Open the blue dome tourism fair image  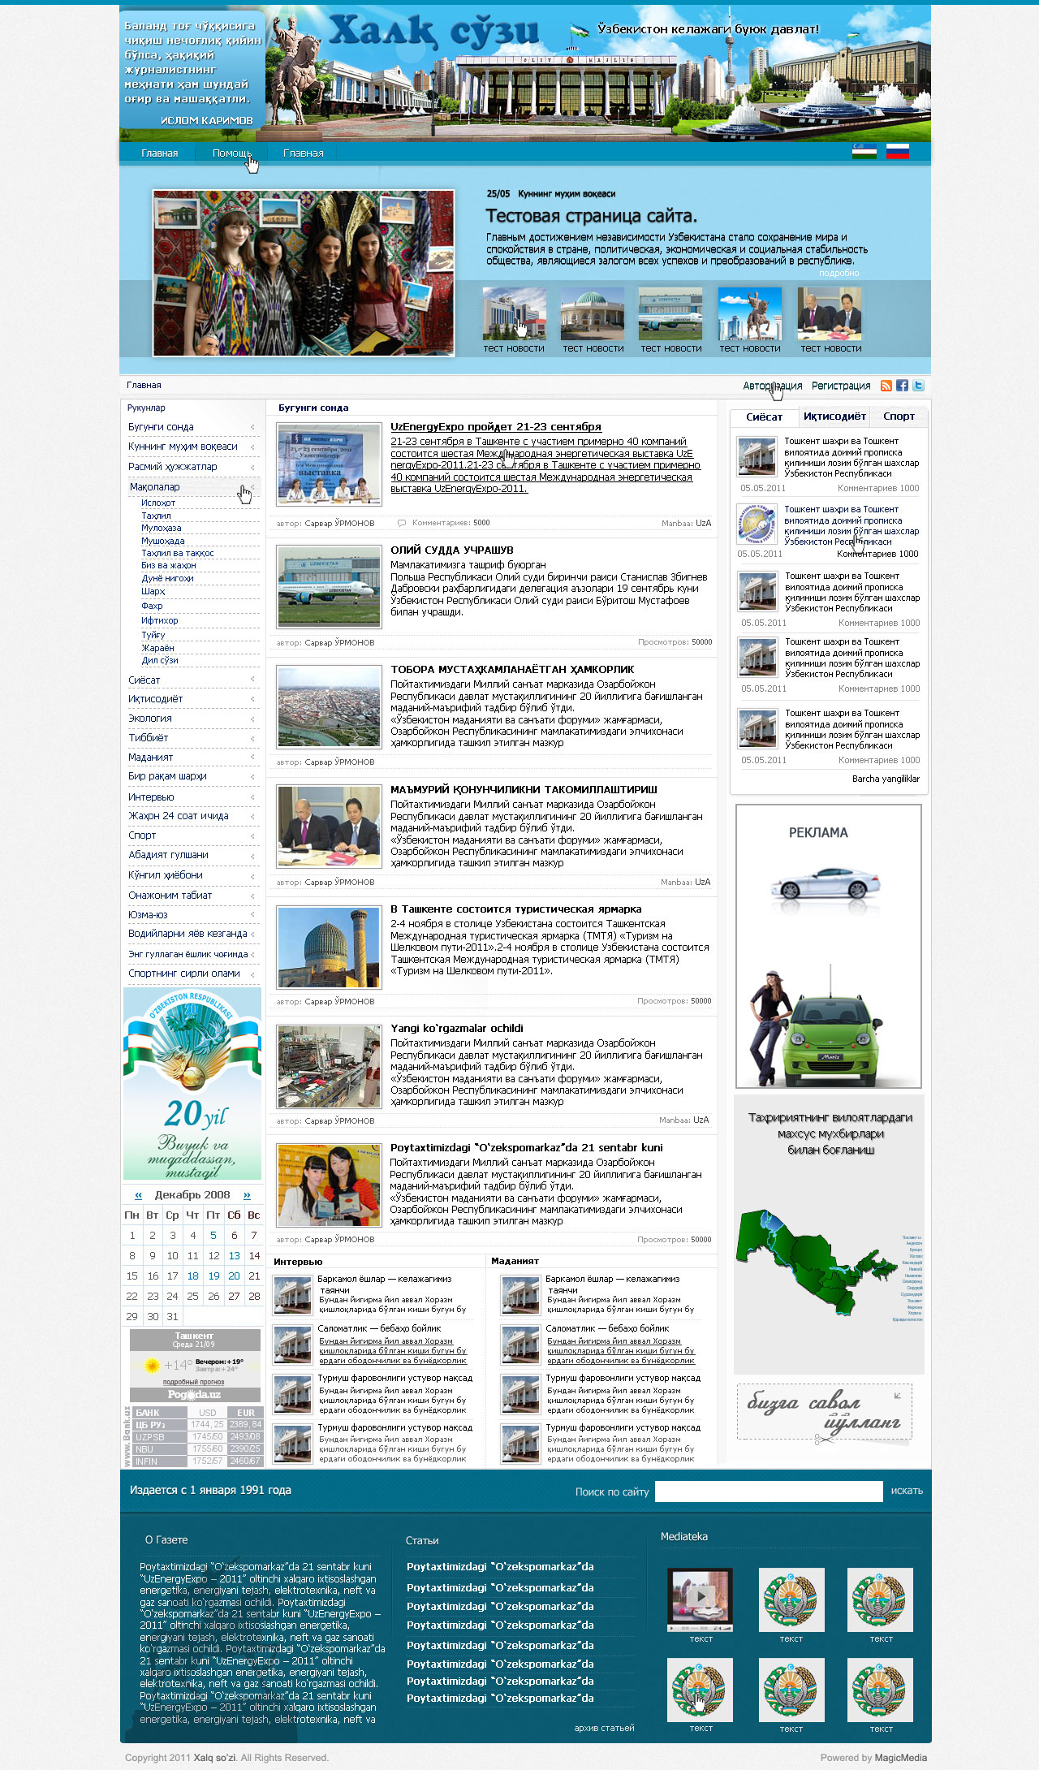click(x=329, y=948)
